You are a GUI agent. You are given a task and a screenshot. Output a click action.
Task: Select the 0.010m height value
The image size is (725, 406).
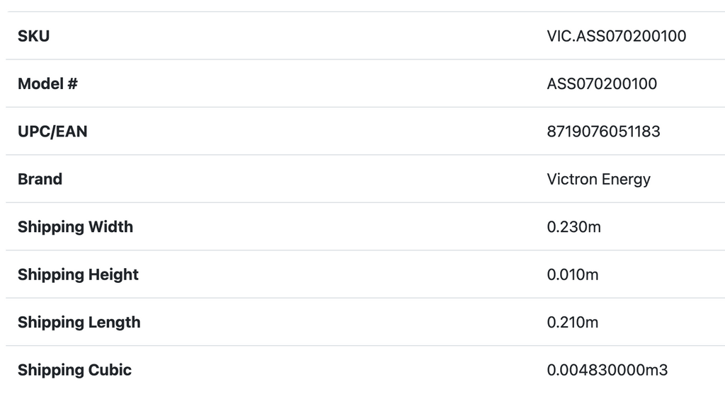pos(572,274)
